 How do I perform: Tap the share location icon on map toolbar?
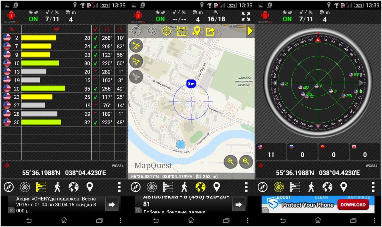[x=210, y=31]
